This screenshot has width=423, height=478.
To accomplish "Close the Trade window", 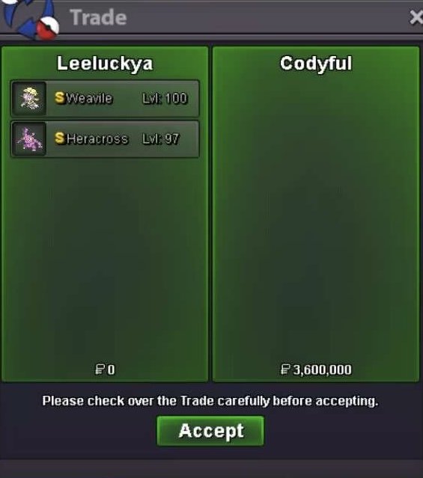I will point(416,17).
